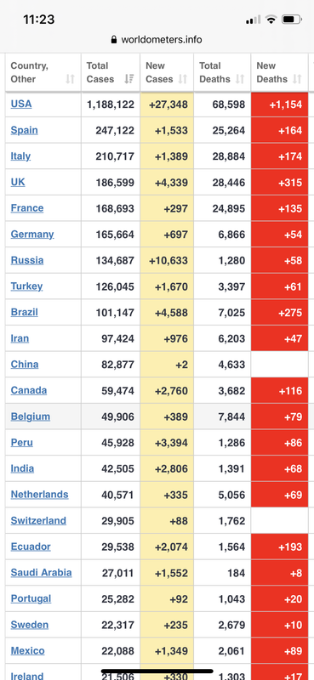Tap the padlock icon beside worldometers.info
Viewport: 314px width, 680px height.
(114, 40)
